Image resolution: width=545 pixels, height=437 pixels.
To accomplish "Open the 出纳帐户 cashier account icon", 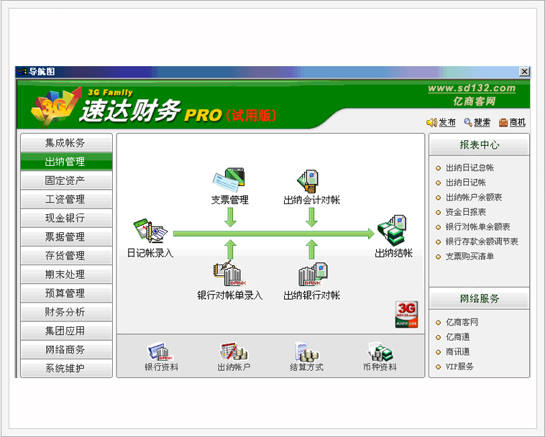I will (x=234, y=351).
